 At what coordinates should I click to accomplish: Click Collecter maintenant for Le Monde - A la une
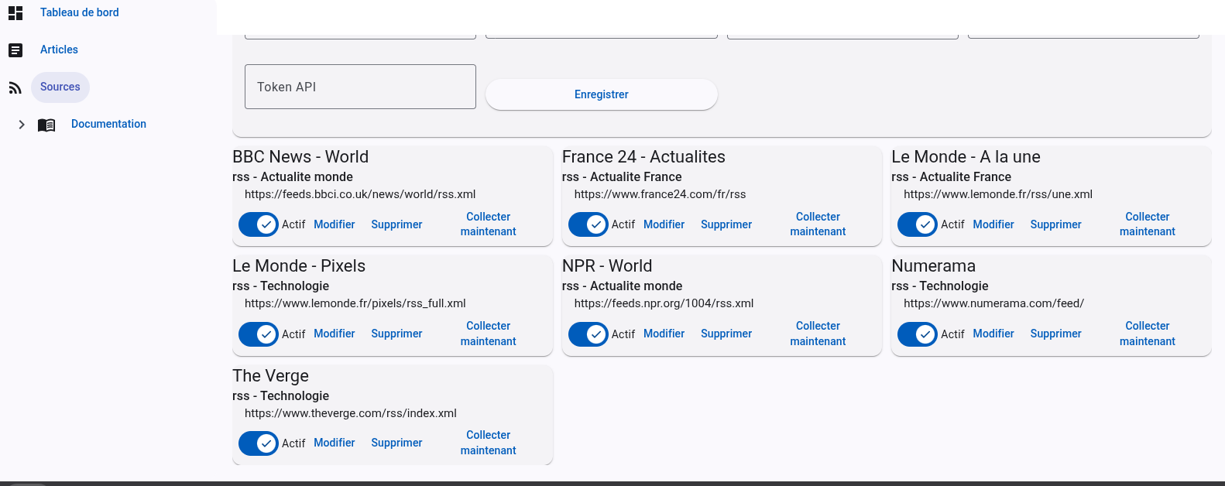(1148, 224)
